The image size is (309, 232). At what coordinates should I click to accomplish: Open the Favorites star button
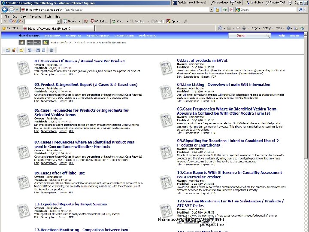point(10,28)
